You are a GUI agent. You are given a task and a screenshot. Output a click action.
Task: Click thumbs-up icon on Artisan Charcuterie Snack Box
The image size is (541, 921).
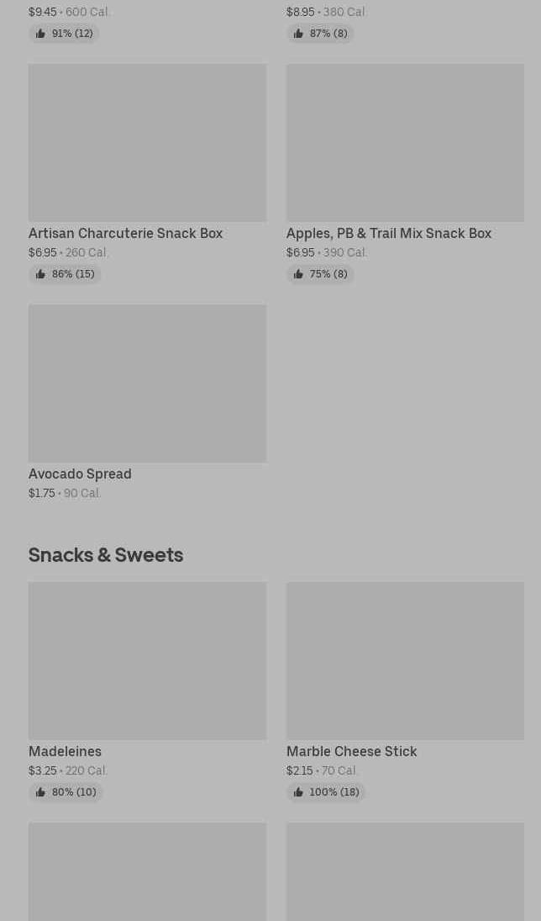click(x=40, y=274)
